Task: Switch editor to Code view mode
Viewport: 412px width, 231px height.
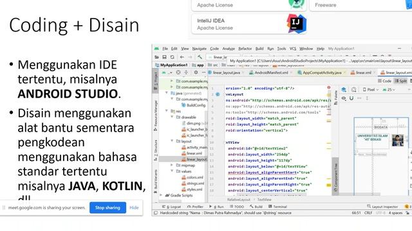Action: (x=384, y=81)
